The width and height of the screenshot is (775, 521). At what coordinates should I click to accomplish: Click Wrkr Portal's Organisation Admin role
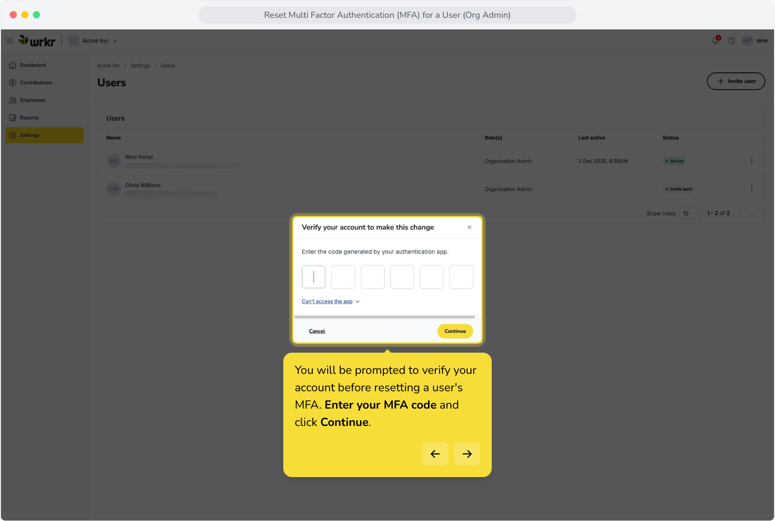pos(509,161)
